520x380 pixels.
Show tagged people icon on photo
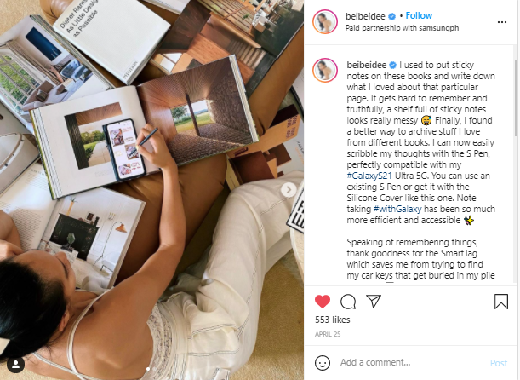tap(15, 365)
